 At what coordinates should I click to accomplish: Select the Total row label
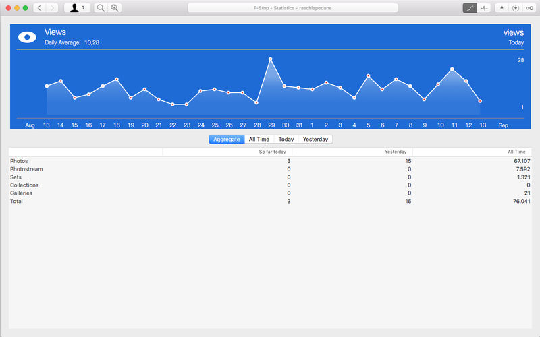[x=16, y=201]
